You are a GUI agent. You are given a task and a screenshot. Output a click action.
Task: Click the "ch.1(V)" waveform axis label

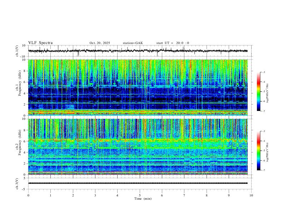tap(17, 51)
